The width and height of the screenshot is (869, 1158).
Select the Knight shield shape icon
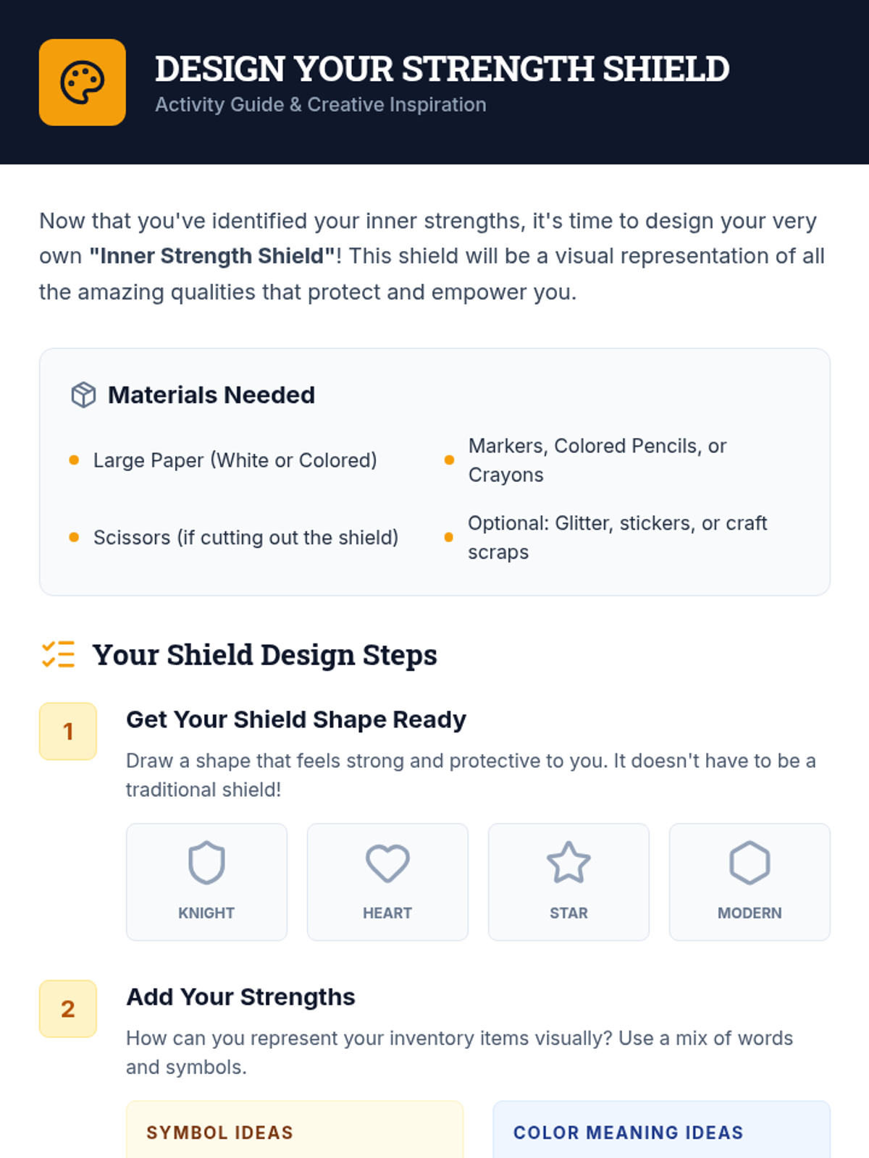(x=206, y=863)
